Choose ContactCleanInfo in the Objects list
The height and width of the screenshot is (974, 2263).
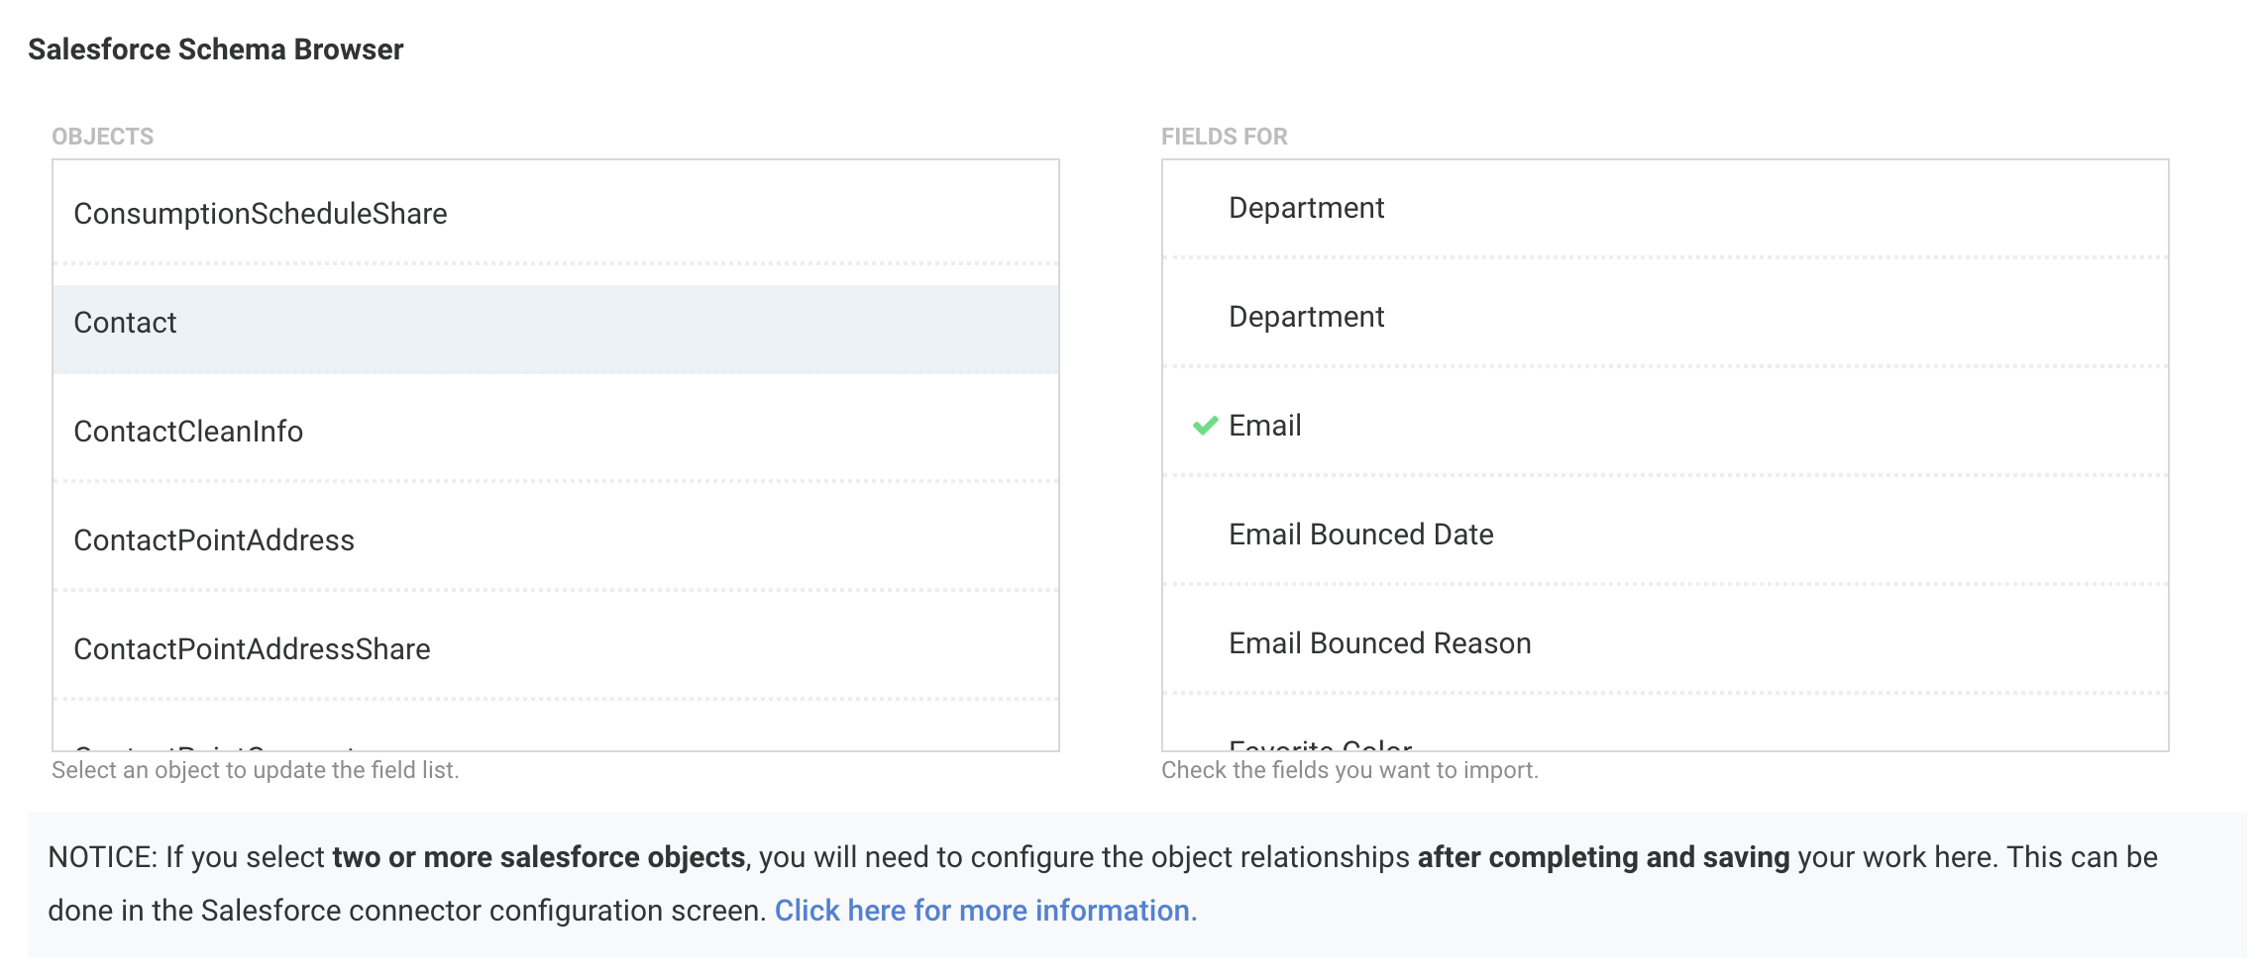point(188,432)
